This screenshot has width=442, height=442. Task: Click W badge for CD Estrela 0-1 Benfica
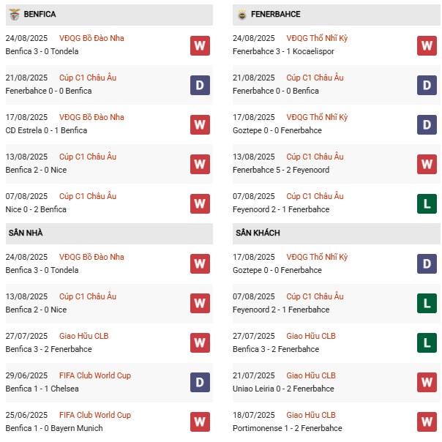click(x=200, y=124)
